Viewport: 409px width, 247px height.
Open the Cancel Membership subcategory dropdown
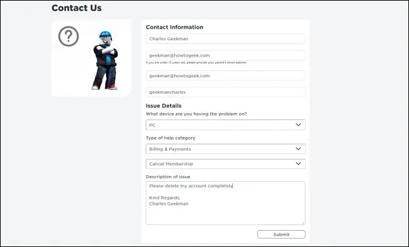pyautogui.click(x=225, y=164)
